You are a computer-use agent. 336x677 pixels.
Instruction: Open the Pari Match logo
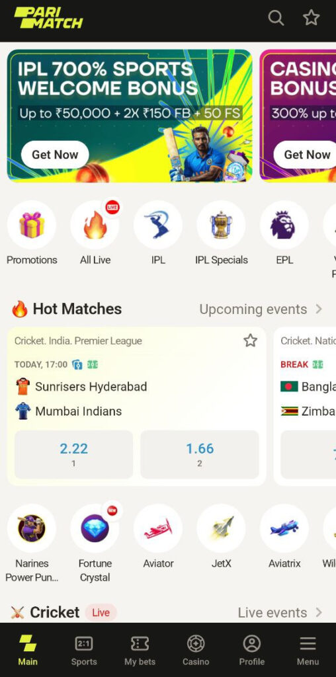(48, 18)
